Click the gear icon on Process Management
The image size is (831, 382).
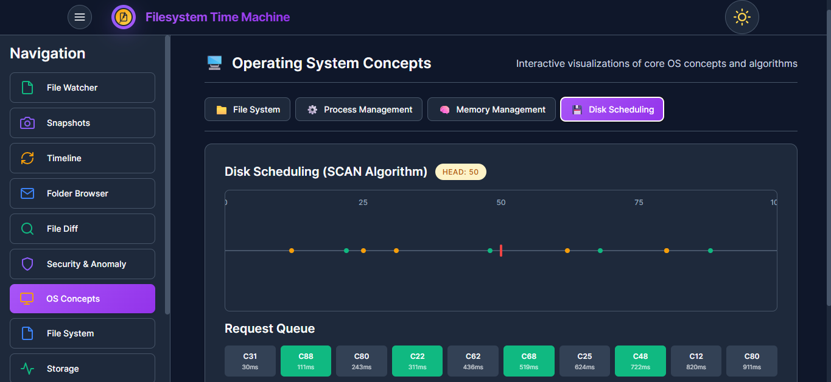pos(312,109)
